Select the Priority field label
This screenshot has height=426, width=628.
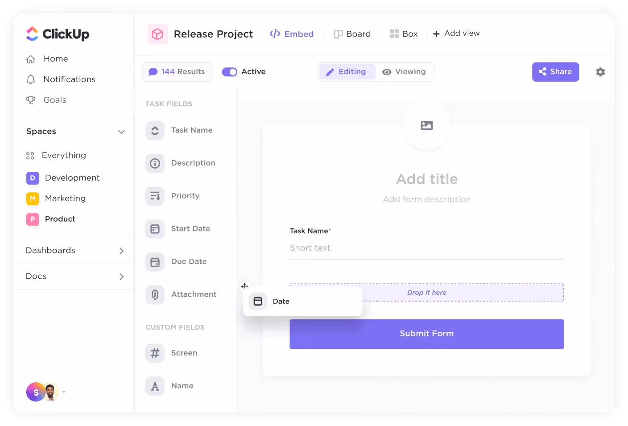tap(185, 196)
